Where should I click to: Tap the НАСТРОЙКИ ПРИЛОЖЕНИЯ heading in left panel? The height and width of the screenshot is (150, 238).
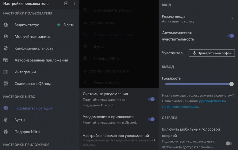pos(26,145)
